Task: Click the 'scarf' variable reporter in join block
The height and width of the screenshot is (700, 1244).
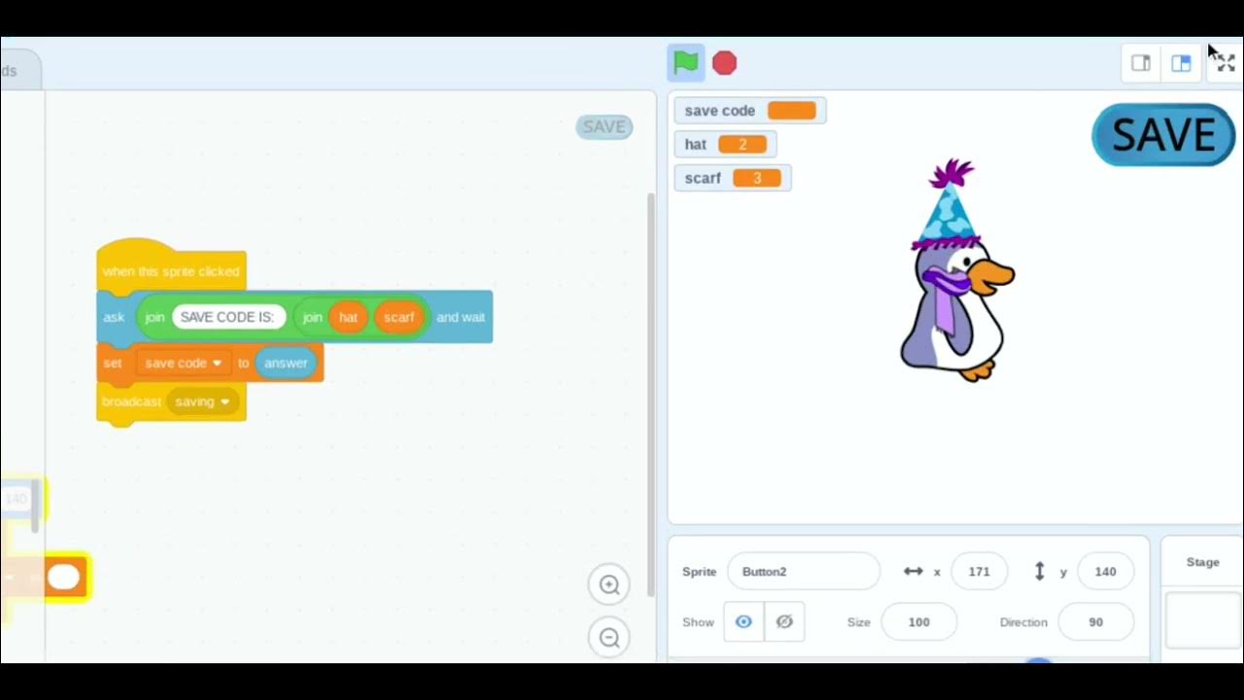Action: point(398,317)
